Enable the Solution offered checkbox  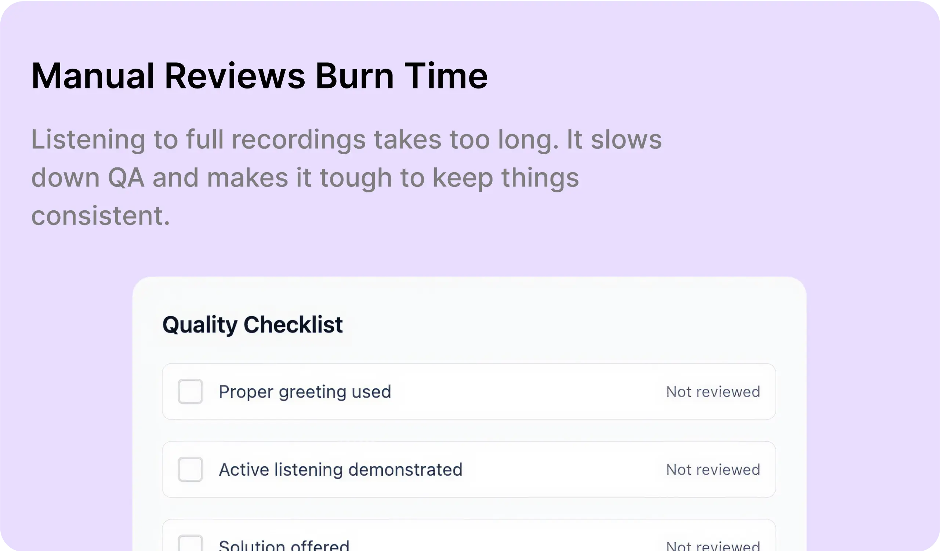[x=190, y=543]
